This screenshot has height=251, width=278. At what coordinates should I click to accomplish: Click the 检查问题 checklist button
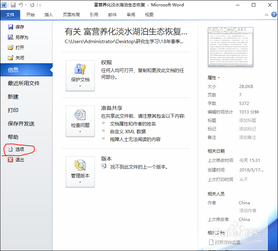click(80, 121)
